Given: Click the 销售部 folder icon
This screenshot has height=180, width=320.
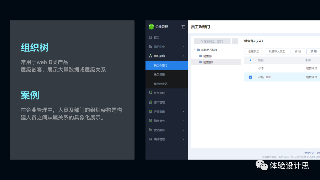Looking at the screenshot, I should tap(201, 56).
